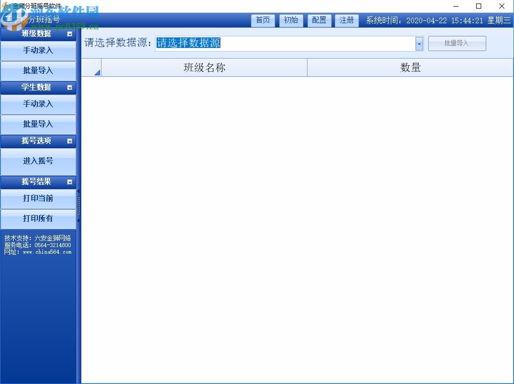
Task: Click the 学生数据 section header
Action: (x=38, y=87)
